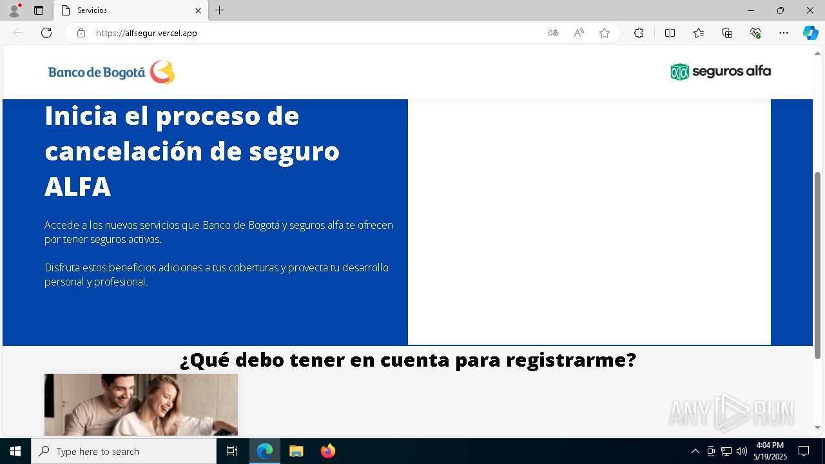Minimize the browser window
The image size is (825, 464).
pos(751,10)
